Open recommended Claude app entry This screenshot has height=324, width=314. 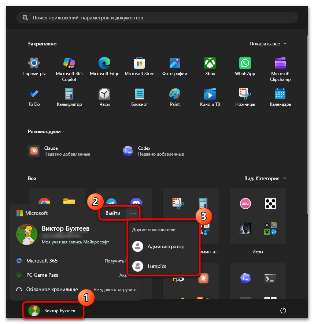60,151
